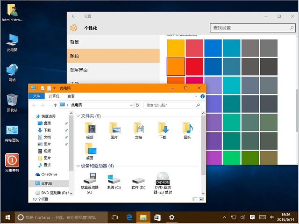Screen dimensions: 299x224
Task: Select 锁屏界面 in settings sidebar
Action: tap(79, 70)
